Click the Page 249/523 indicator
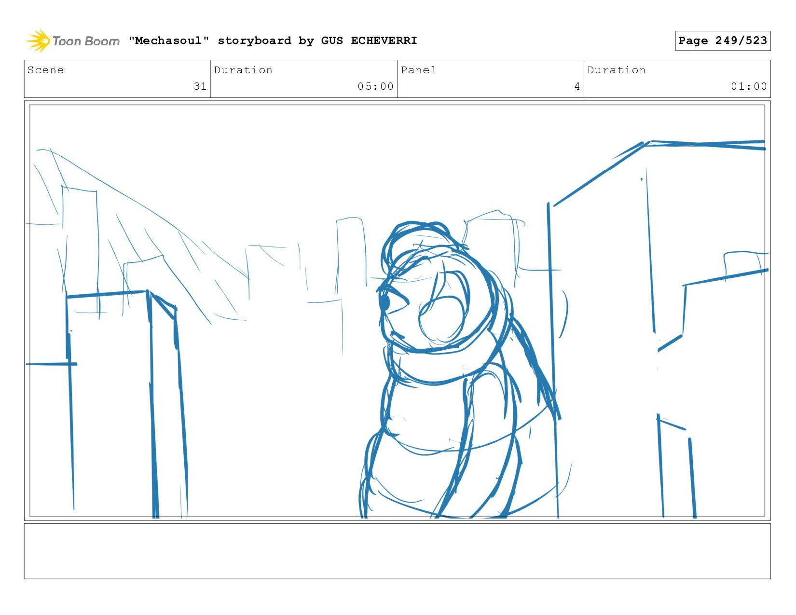Screen dimensions: 796x615 tap(723, 41)
